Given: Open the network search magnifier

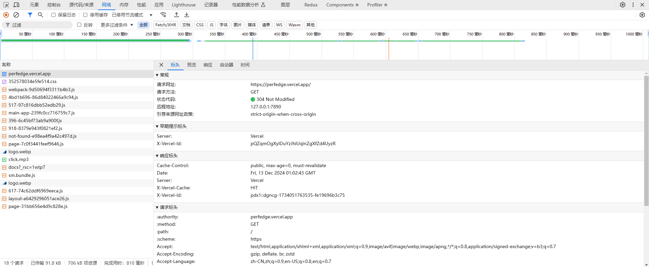Looking at the screenshot, I should point(41,15).
